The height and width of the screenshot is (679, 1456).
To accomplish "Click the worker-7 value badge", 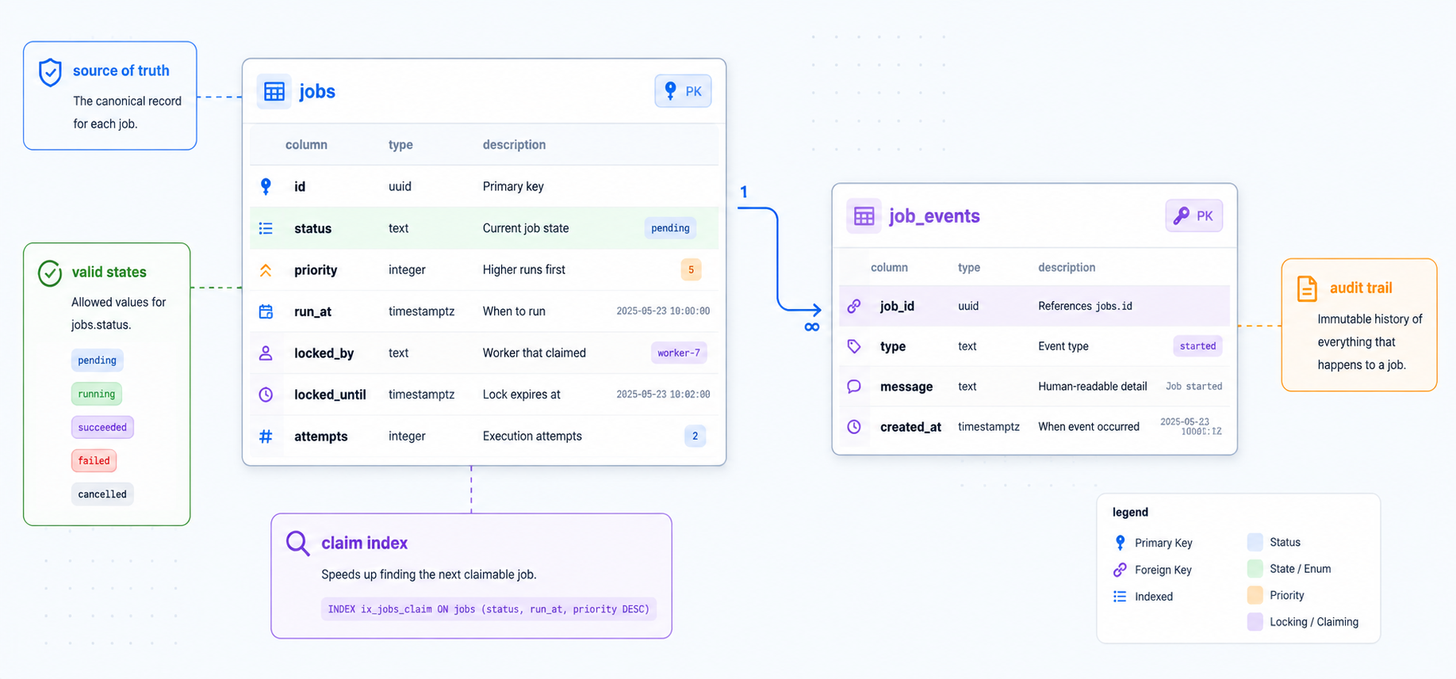I will [679, 353].
